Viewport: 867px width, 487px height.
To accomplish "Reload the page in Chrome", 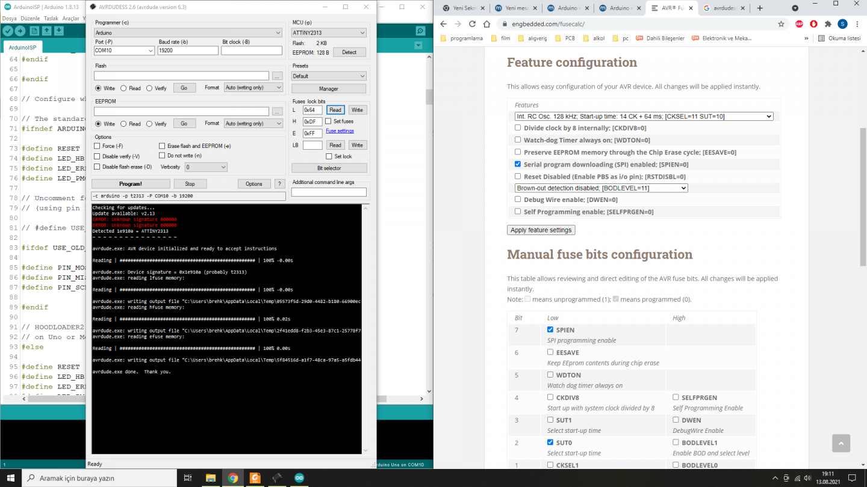I will [x=471, y=24].
